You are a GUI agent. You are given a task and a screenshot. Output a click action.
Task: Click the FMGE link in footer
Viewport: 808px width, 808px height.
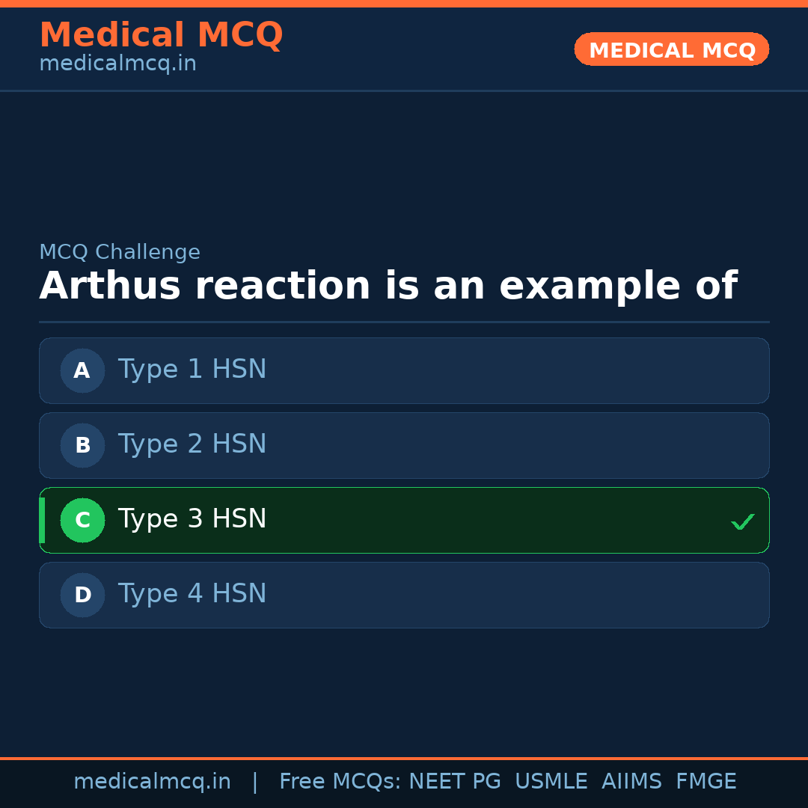point(706,781)
